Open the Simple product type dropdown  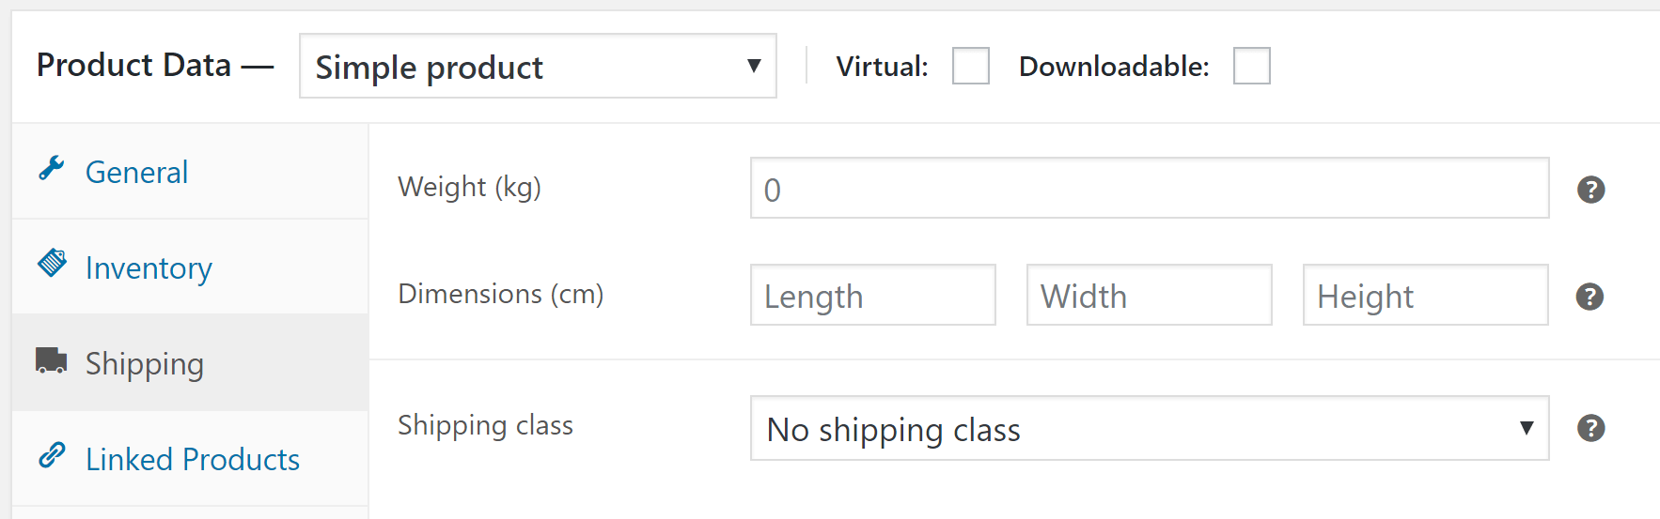pos(538,66)
